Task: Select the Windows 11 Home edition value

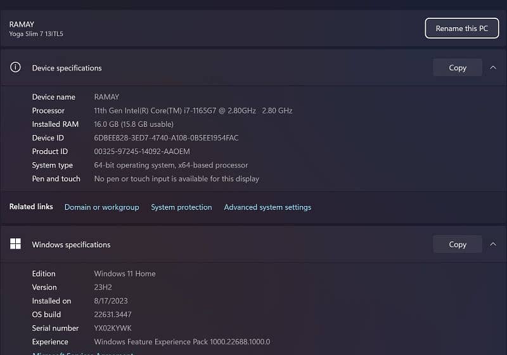Action: 125,273
